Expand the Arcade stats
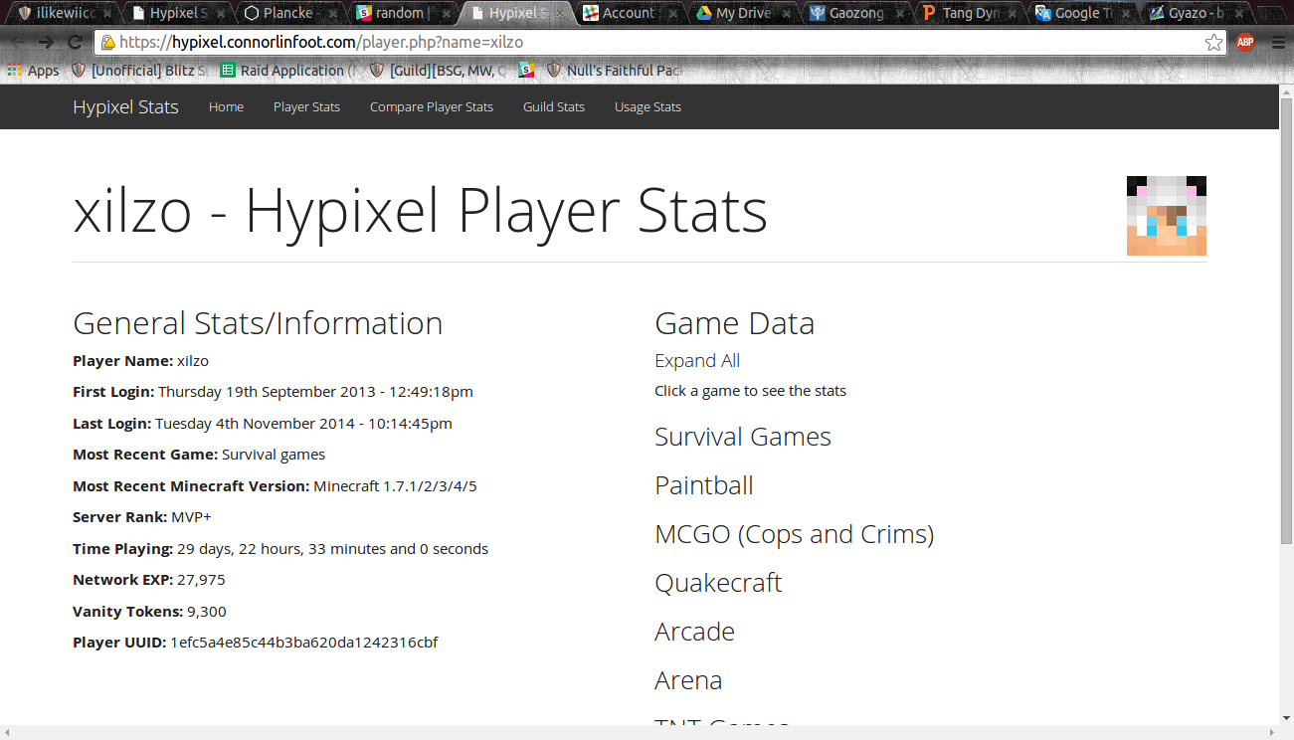This screenshot has width=1294, height=740. 694,632
